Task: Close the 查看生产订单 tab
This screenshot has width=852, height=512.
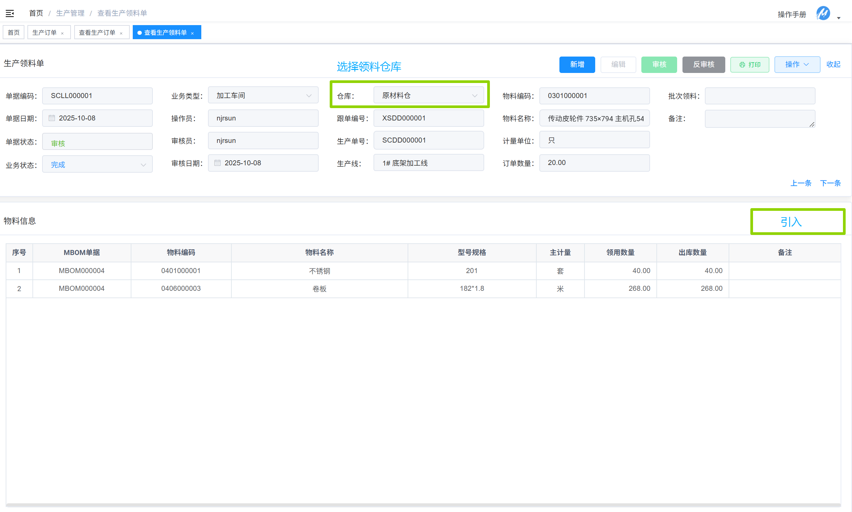Action: coord(121,33)
